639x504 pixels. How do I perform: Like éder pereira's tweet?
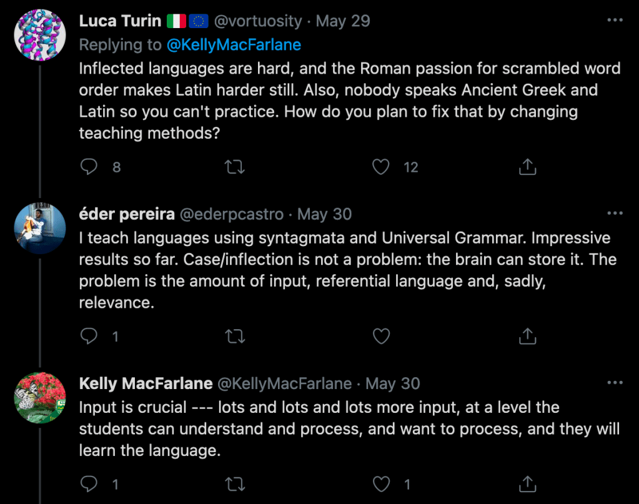[x=380, y=337]
